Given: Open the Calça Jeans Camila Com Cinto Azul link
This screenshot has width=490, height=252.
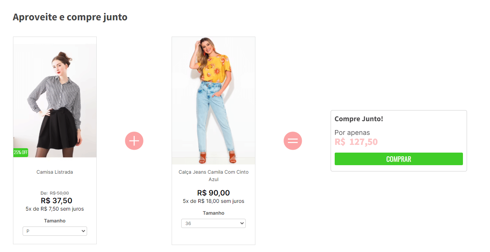Looking at the screenshot, I should 213,176.
